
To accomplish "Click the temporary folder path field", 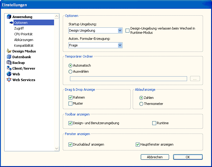I will point(128,79).
